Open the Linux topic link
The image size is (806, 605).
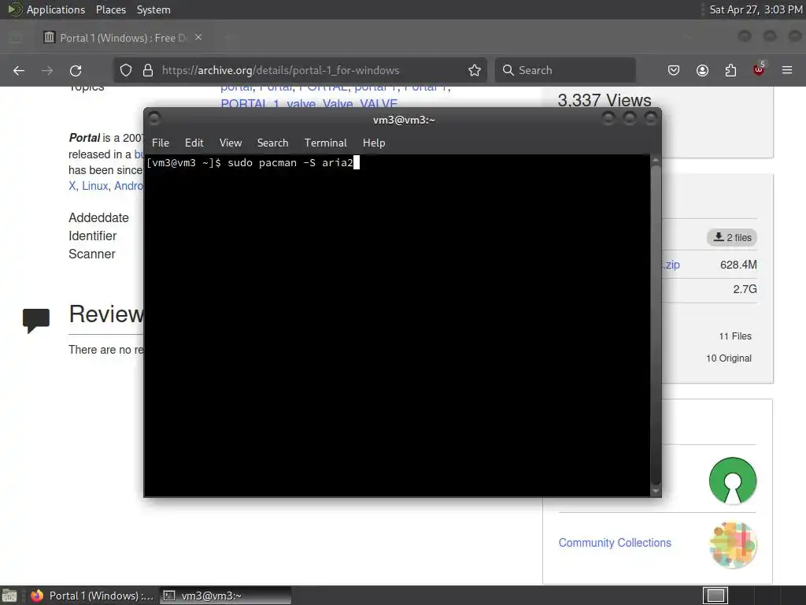95,186
